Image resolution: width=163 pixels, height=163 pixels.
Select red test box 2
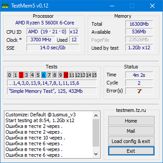21,75
